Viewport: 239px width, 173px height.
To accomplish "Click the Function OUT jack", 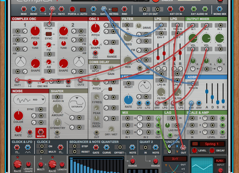I will point(183,148).
